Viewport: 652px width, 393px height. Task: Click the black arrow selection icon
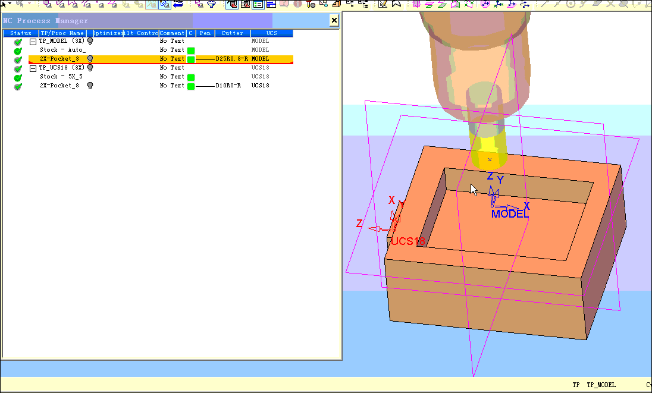click(x=4, y=4)
